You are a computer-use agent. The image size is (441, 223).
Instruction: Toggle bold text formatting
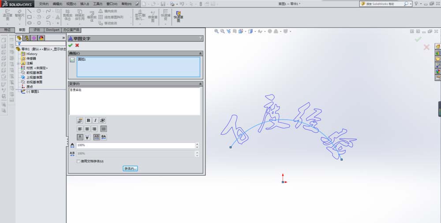coord(88,121)
